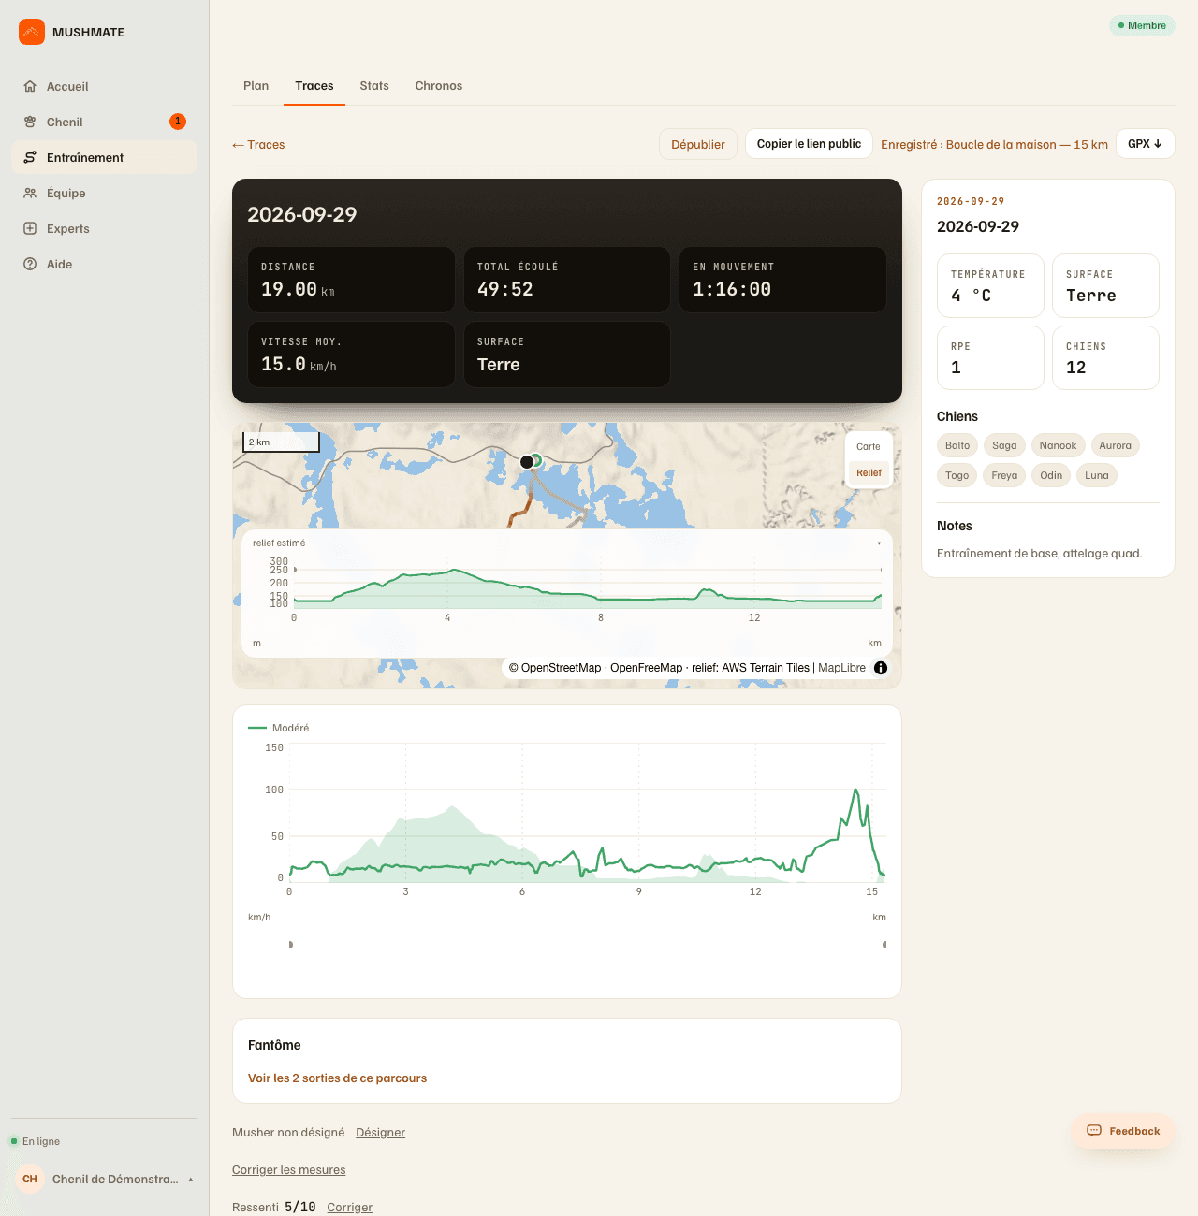
Task: Open Experts plus icon in sidebar
Action: coord(30,228)
